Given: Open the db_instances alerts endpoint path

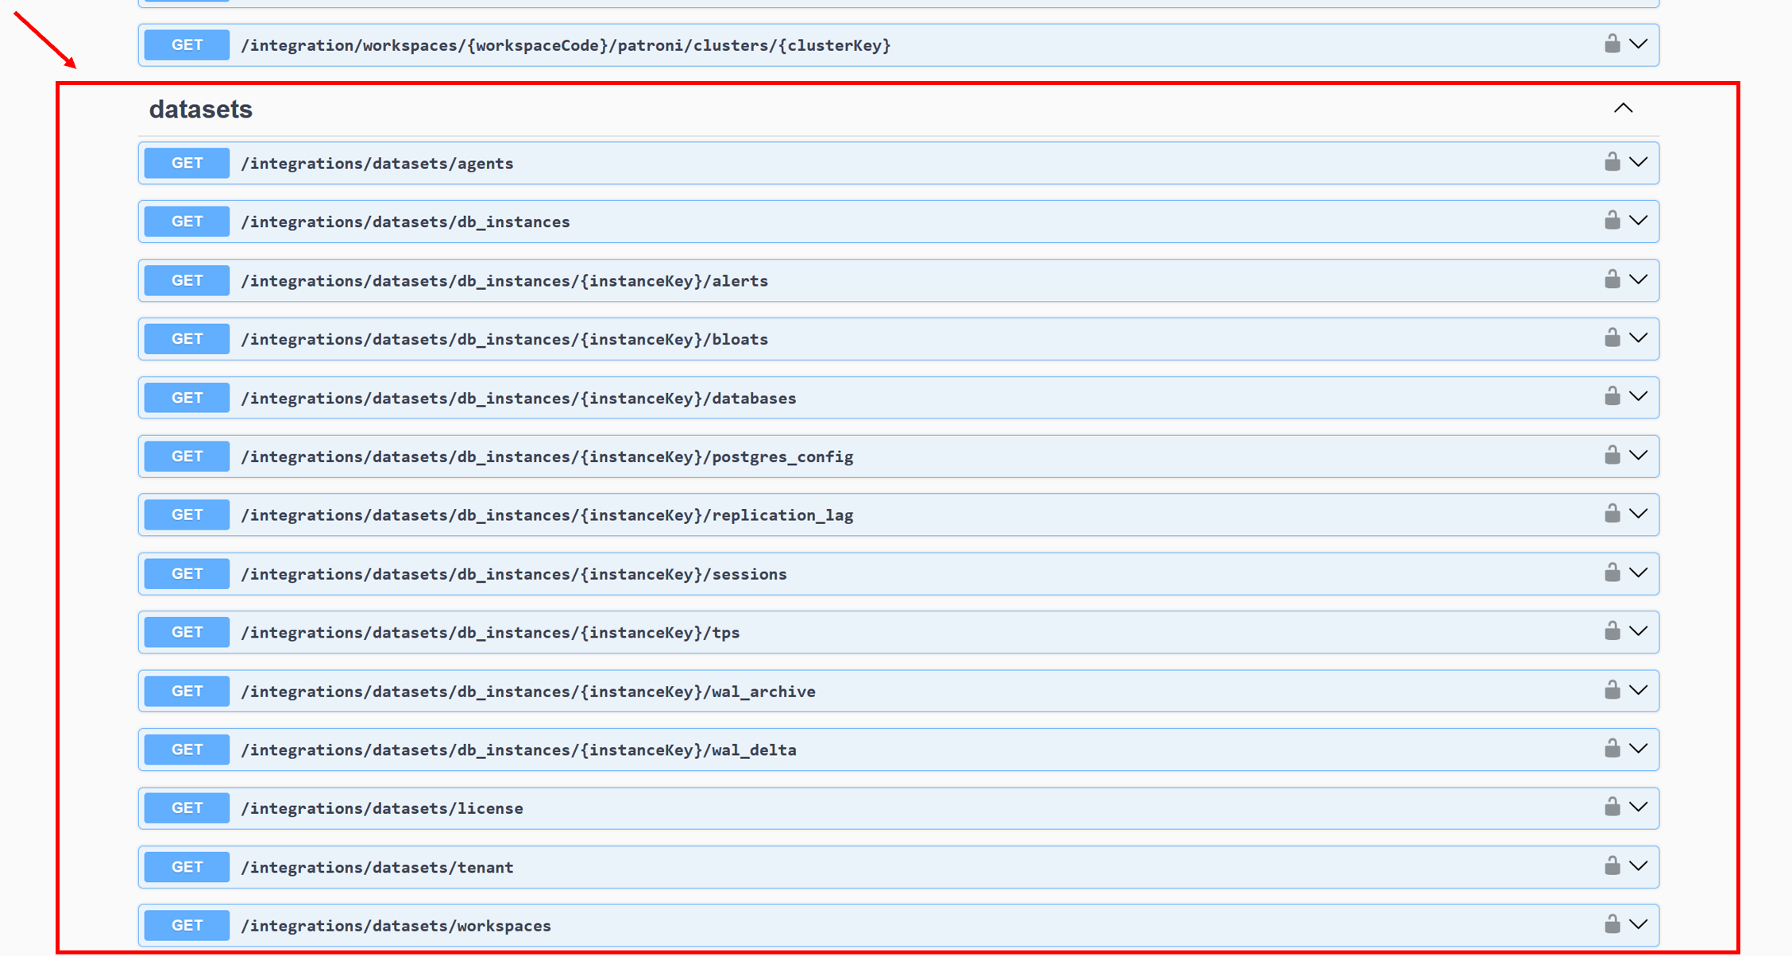Looking at the screenshot, I should click(504, 281).
